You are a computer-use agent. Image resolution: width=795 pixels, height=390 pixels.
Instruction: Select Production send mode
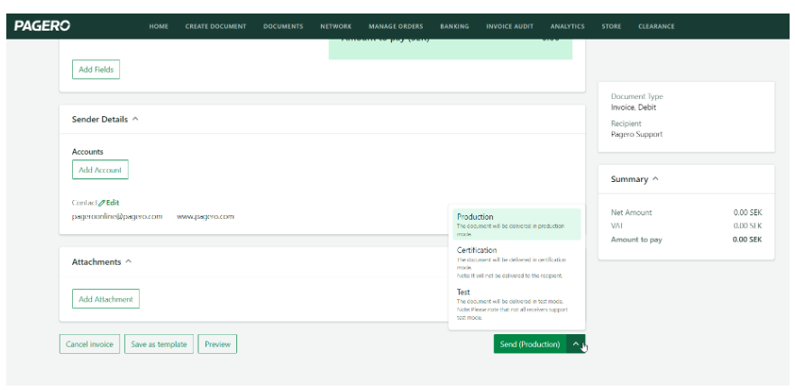tap(516, 224)
